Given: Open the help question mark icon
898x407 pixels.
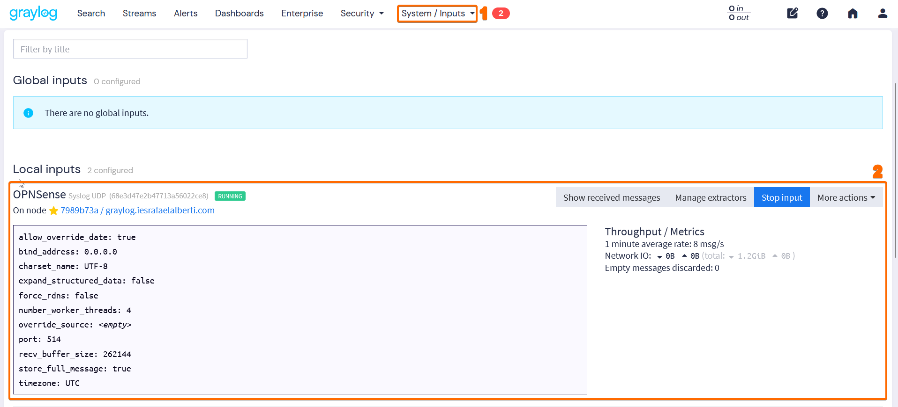Looking at the screenshot, I should coord(822,14).
